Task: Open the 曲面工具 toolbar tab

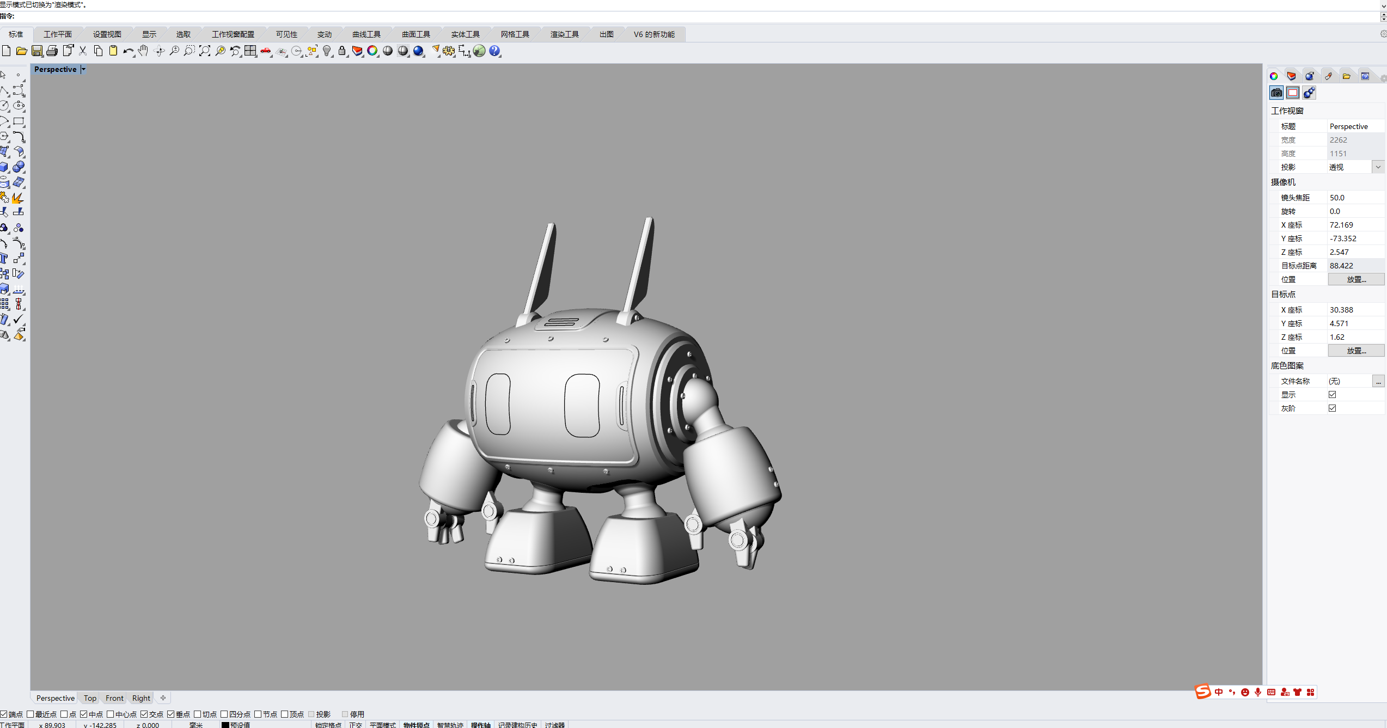Action: coord(416,34)
